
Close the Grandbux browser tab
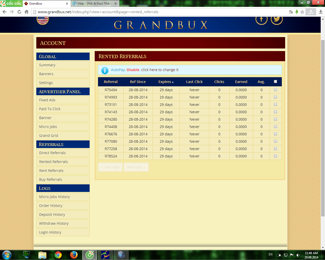pos(67,4)
